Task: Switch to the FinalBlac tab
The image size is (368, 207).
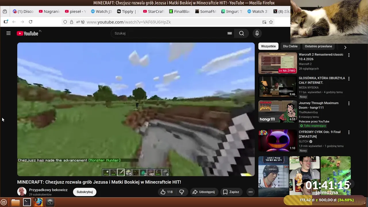Action: [x=179, y=11]
